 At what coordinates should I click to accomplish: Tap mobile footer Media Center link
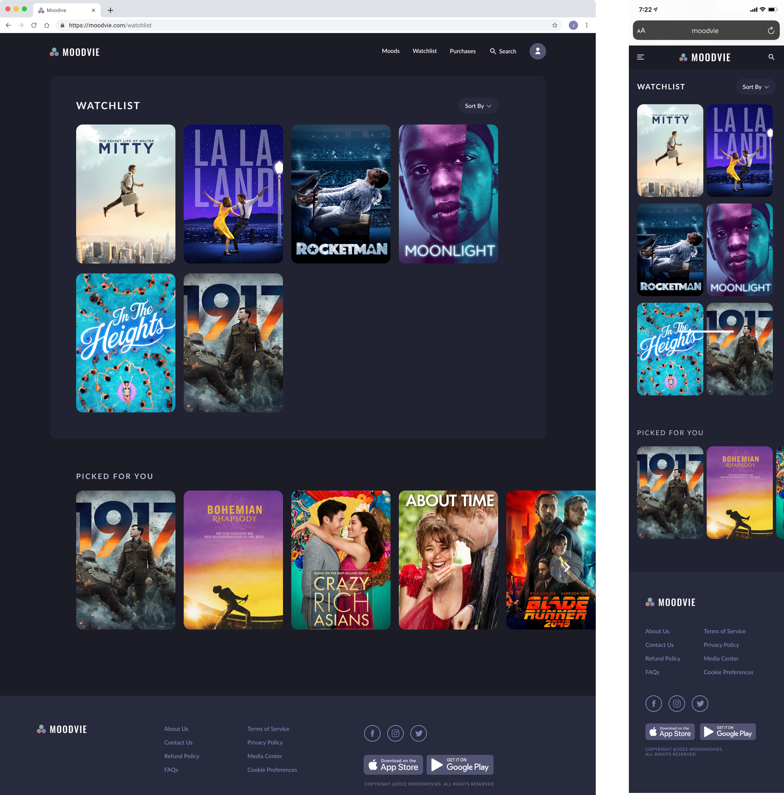[x=721, y=659]
